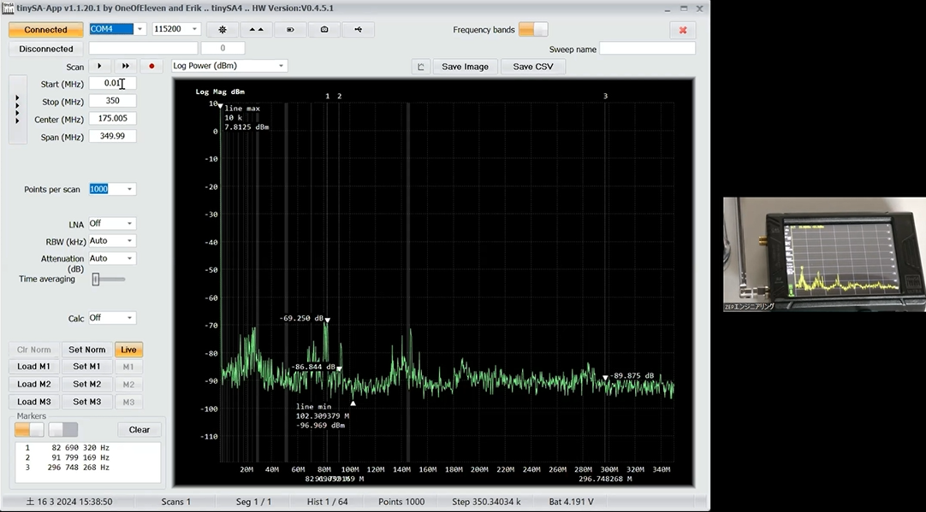The width and height of the screenshot is (926, 512).
Task: Click the camera screenshot icon
Action: tap(324, 30)
